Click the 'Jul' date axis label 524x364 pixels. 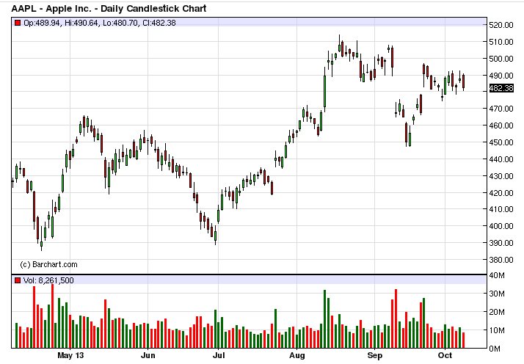[219, 355]
